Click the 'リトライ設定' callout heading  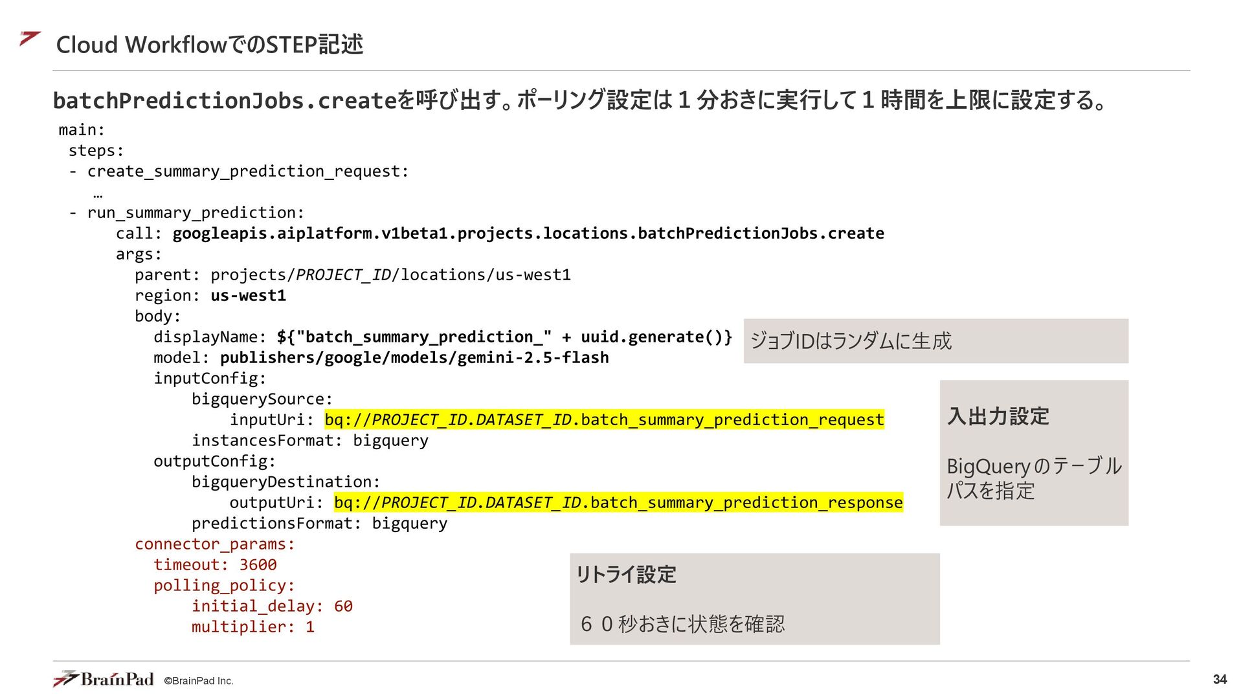coord(626,575)
